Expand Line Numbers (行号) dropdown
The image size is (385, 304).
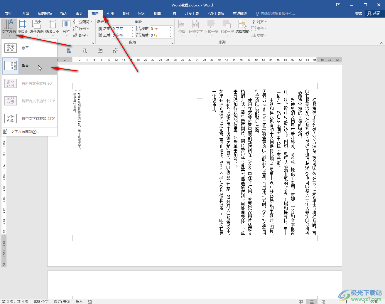coord(81,28)
